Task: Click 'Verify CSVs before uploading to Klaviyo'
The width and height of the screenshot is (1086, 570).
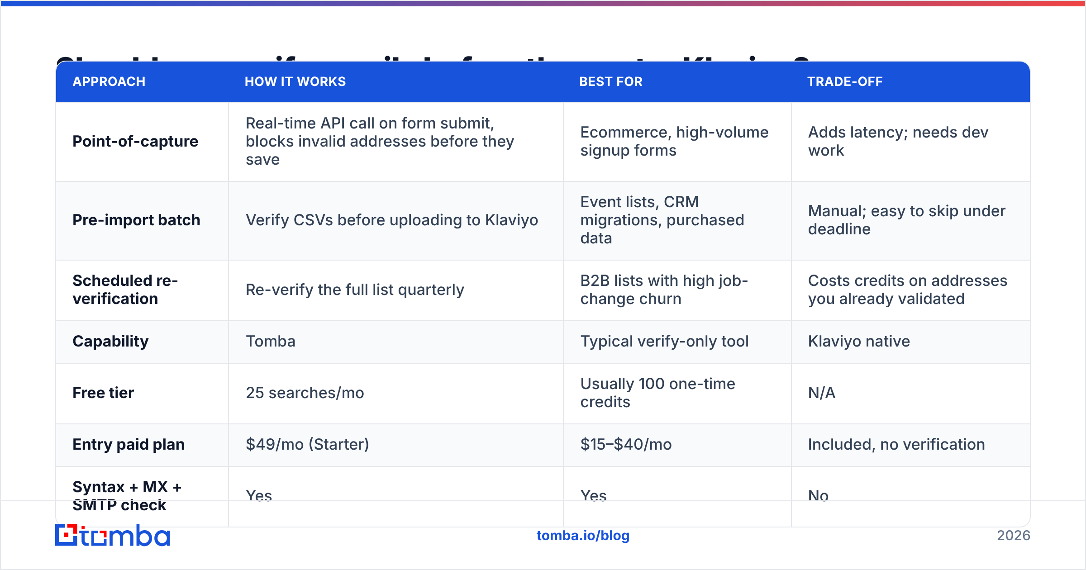Action: pyautogui.click(x=392, y=220)
